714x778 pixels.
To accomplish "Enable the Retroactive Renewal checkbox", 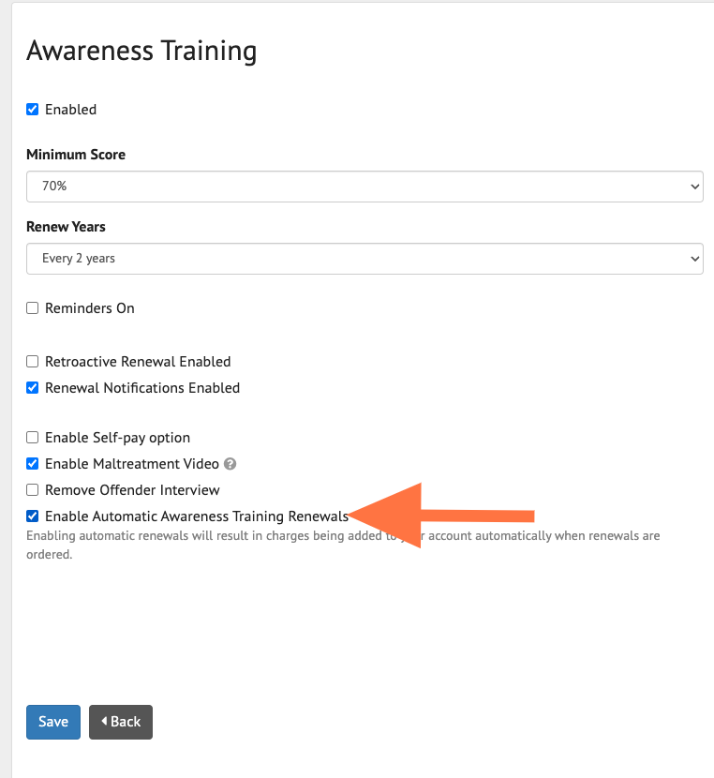I will 33,362.
